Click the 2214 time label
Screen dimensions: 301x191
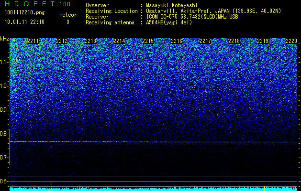point(119,41)
